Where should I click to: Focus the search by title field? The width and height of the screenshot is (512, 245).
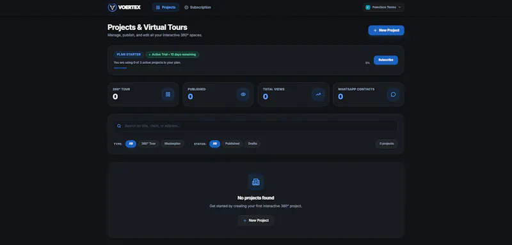coord(256,126)
